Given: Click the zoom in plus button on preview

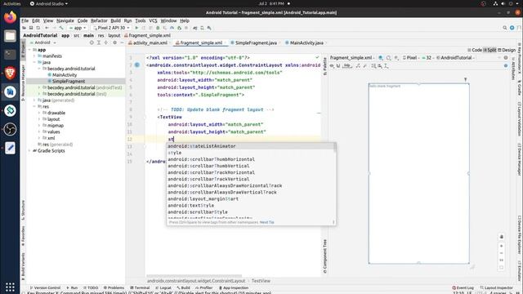Looking at the screenshot, I should pos(501,246).
